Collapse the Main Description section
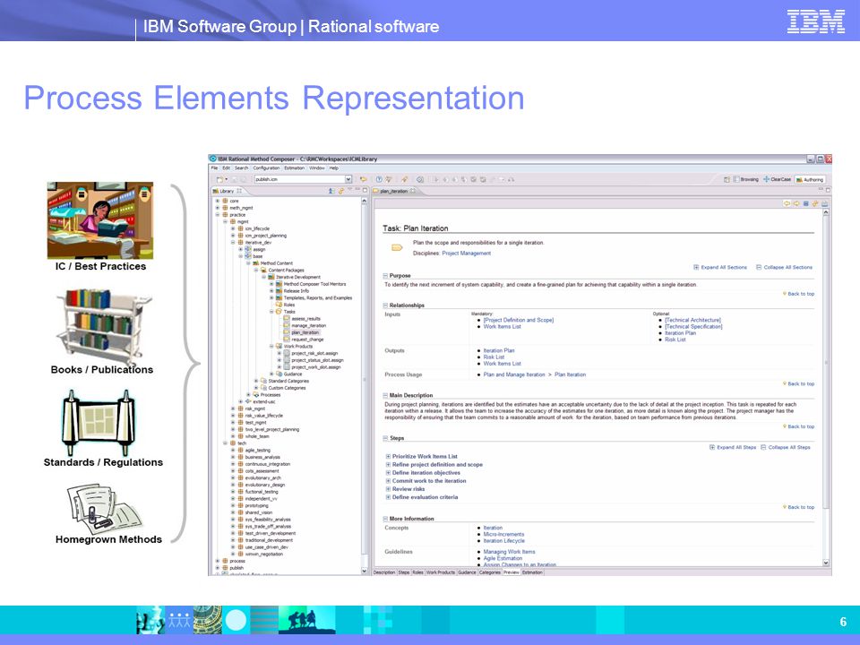860x645 pixels. click(x=385, y=395)
